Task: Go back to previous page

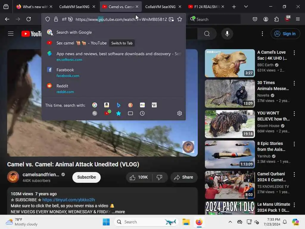Action: click(x=7, y=19)
